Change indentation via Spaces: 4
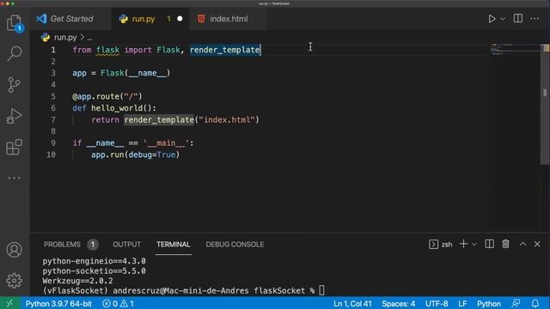The width and height of the screenshot is (550, 309). (x=399, y=303)
